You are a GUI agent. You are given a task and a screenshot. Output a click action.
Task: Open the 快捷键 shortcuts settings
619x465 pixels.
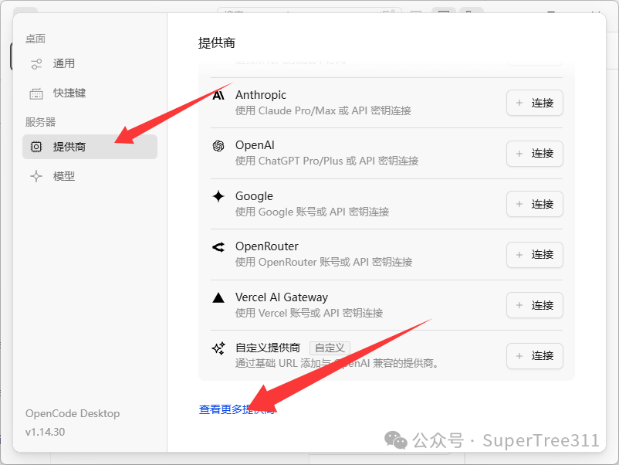click(x=90, y=93)
